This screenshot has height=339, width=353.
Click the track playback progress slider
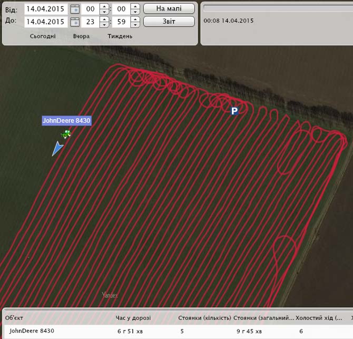(278, 8)
